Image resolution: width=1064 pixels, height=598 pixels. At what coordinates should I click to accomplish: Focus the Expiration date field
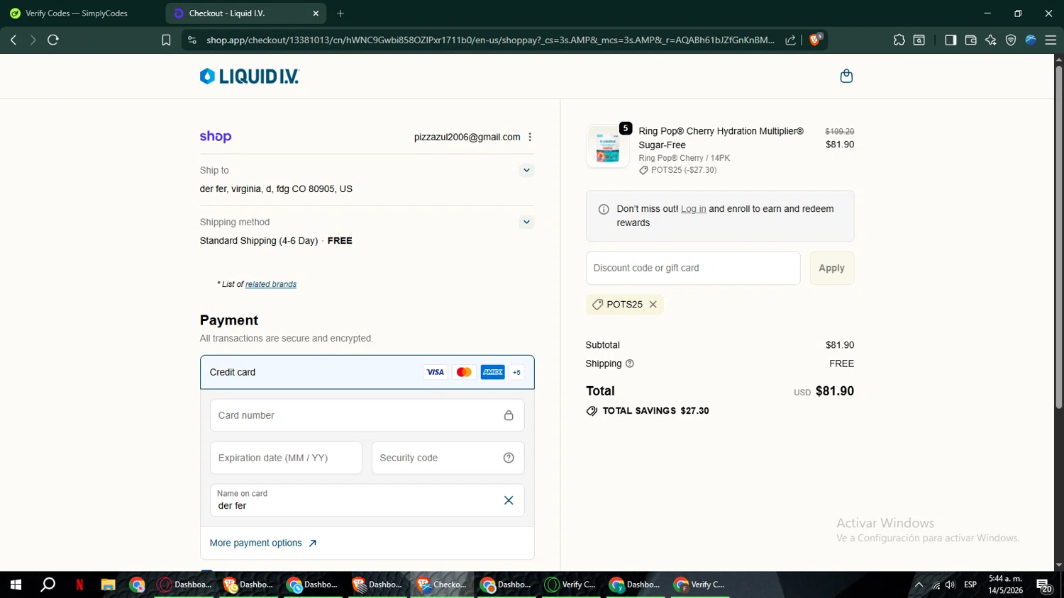[x=286, y=458]
